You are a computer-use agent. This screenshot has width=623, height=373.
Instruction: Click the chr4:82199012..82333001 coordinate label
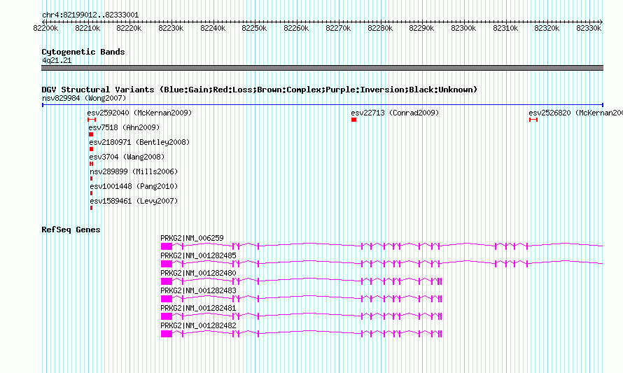pyautogui.click(x=90, y=15)
